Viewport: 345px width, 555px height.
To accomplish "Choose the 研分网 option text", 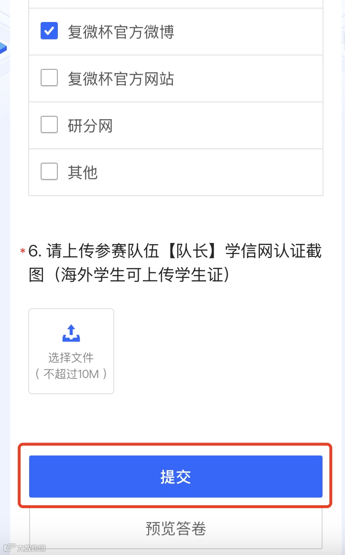I will coord(90,126).
